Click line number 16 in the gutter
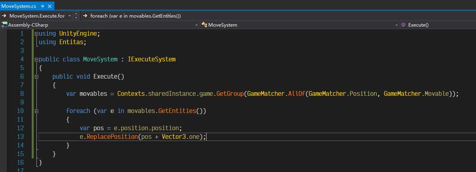The height and width of the screenshot is (172, 476). pos(20,162)
